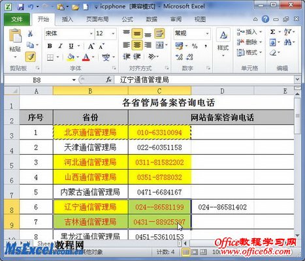Open the number format dropdown 常规

click(207, 33)
